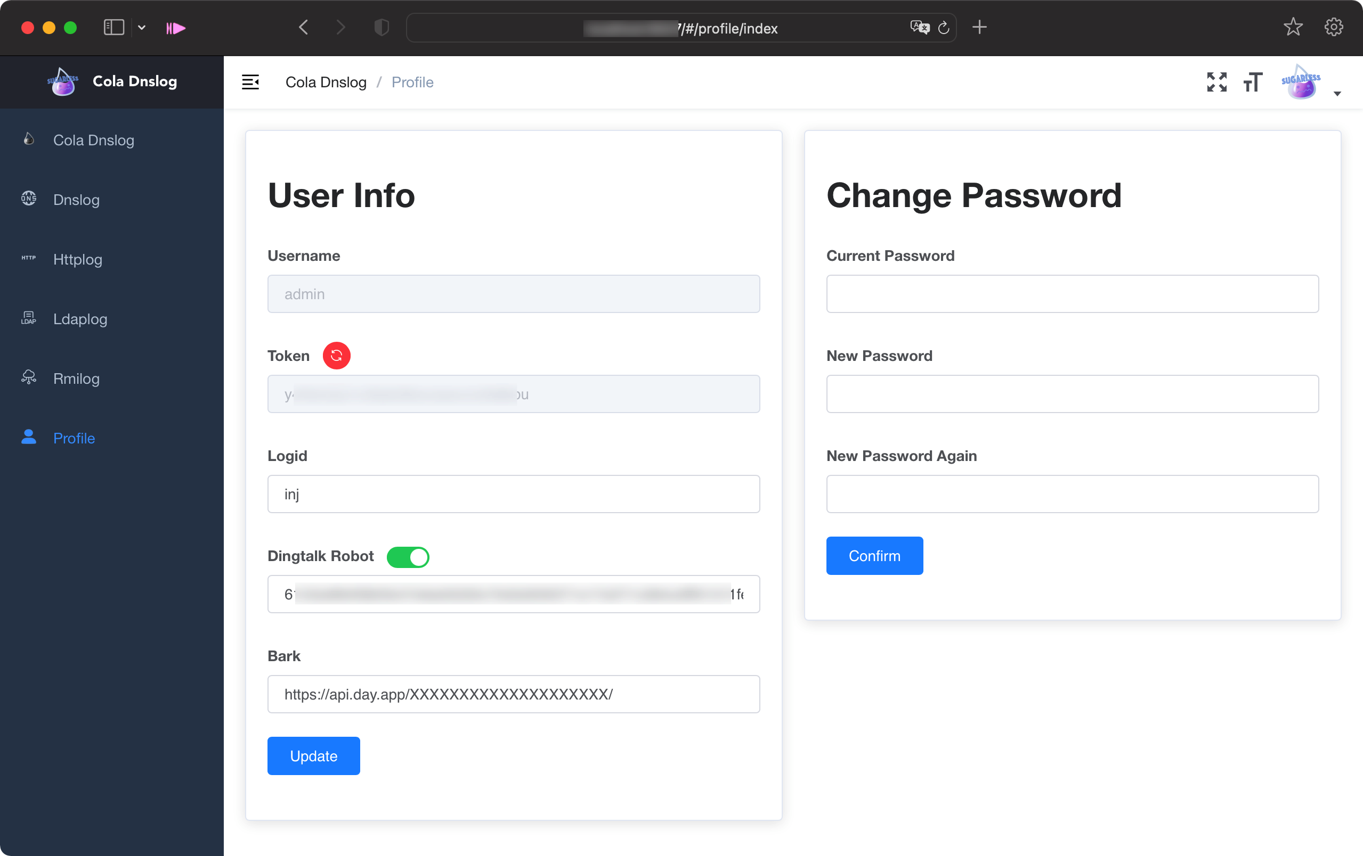The width and height of the screenshot is (1363, 856).
Task: Click the Confirm password button
Action: pyautogui.click(x=874, y=555)
